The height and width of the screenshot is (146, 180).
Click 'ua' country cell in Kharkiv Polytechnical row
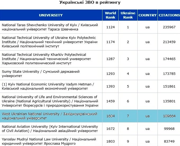pos(147,59)
